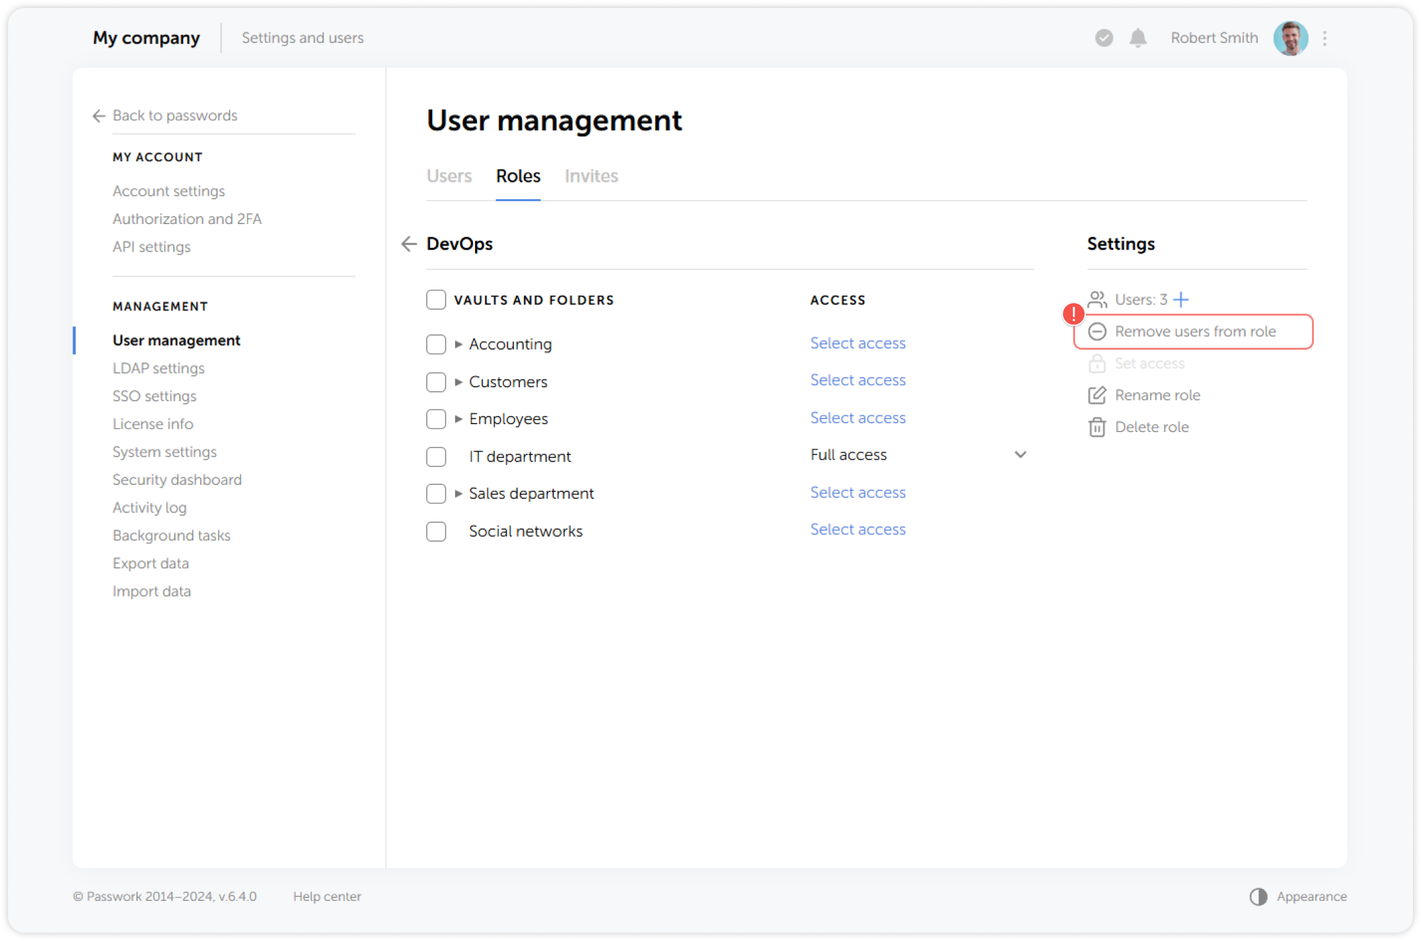Click the Users icon showing 3 users
This screenshot has height=941, width=1421.
(1097, 299)
